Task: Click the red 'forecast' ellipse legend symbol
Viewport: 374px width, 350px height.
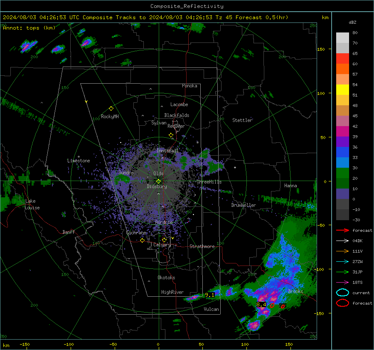Action: point(342,303)
